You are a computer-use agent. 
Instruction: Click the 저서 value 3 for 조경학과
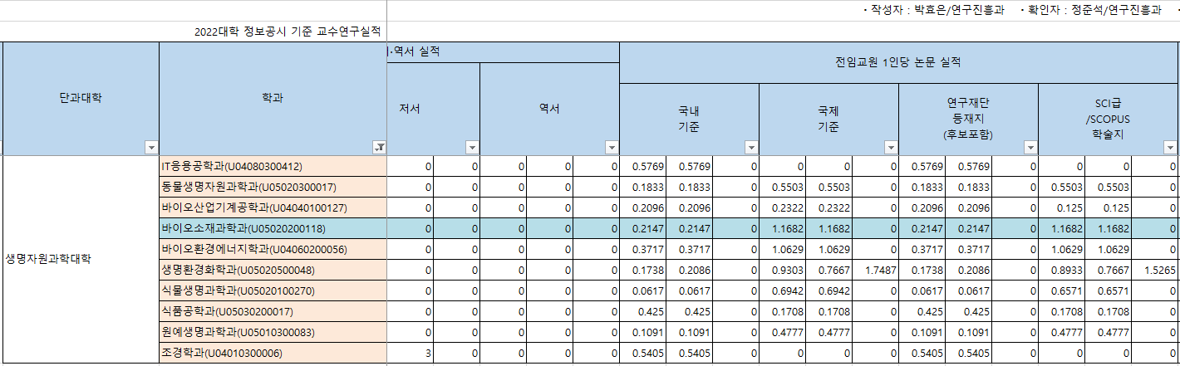point(410,354)
